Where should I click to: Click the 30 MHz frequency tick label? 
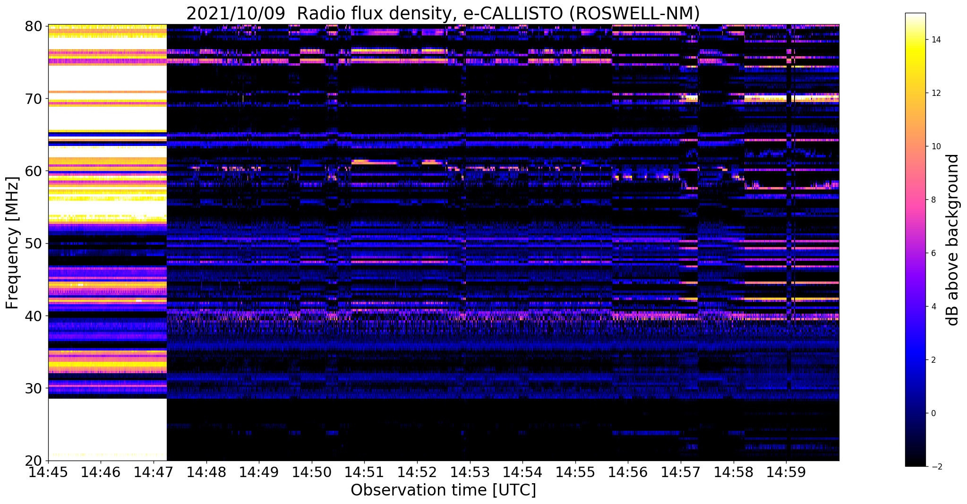point(33,388)
